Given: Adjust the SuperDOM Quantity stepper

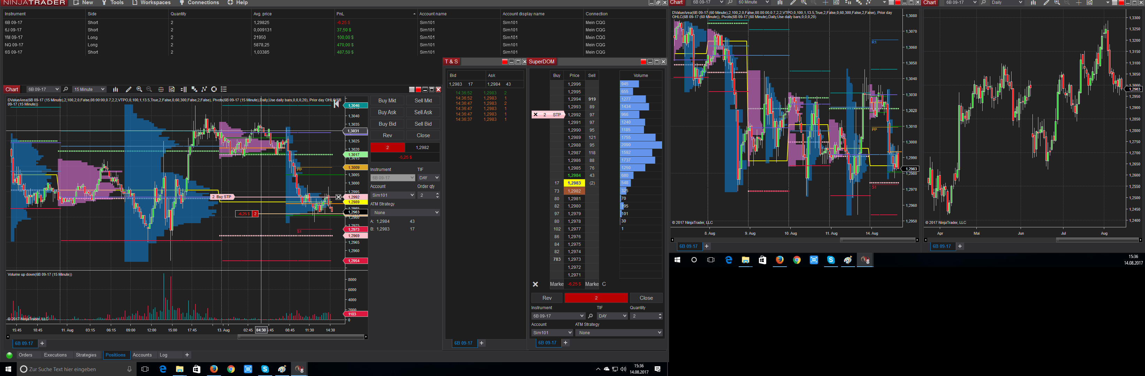Looking at the screenshot, I should tap(660, 316).
